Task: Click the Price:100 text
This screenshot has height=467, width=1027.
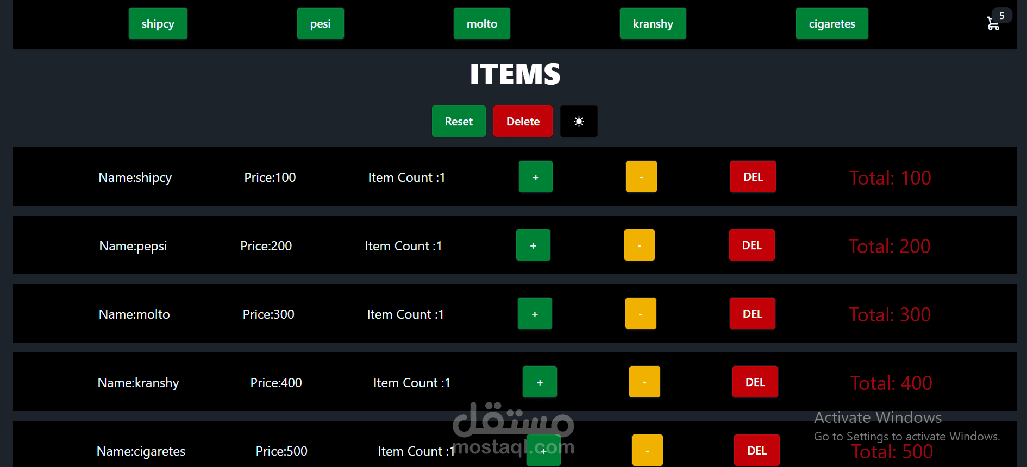Action: (x=270, y=178)
